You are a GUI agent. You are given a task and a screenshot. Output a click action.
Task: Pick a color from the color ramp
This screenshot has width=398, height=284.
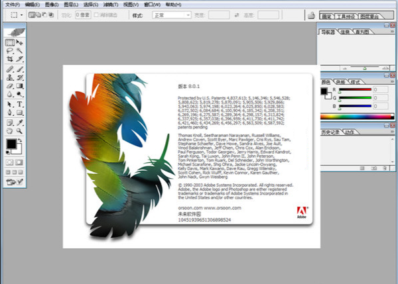point(357,117)
